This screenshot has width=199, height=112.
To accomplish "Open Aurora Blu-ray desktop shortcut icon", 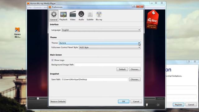I will pos(17,33).
